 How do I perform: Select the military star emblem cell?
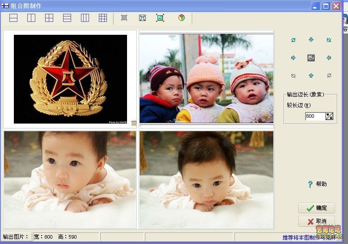click(70, 79)
